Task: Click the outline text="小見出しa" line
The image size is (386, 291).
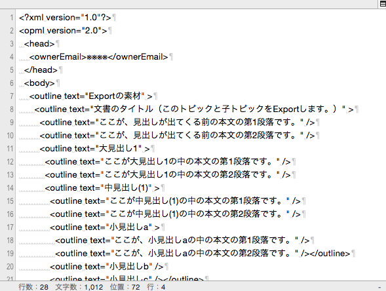Action: coord(105,227)
